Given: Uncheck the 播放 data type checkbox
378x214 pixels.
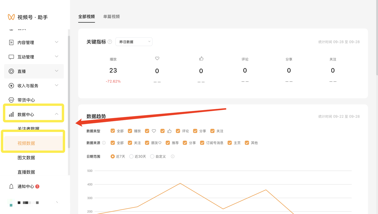Looking at the screenshot, I should pyautogui.click(x=130, y=131).
